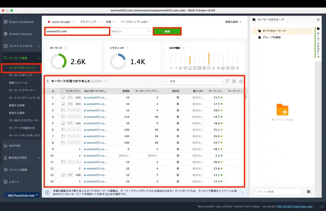Select キーワードプランナー in the sidebar menu
This screenshot has width=326, height=211.
pos(22,90)
